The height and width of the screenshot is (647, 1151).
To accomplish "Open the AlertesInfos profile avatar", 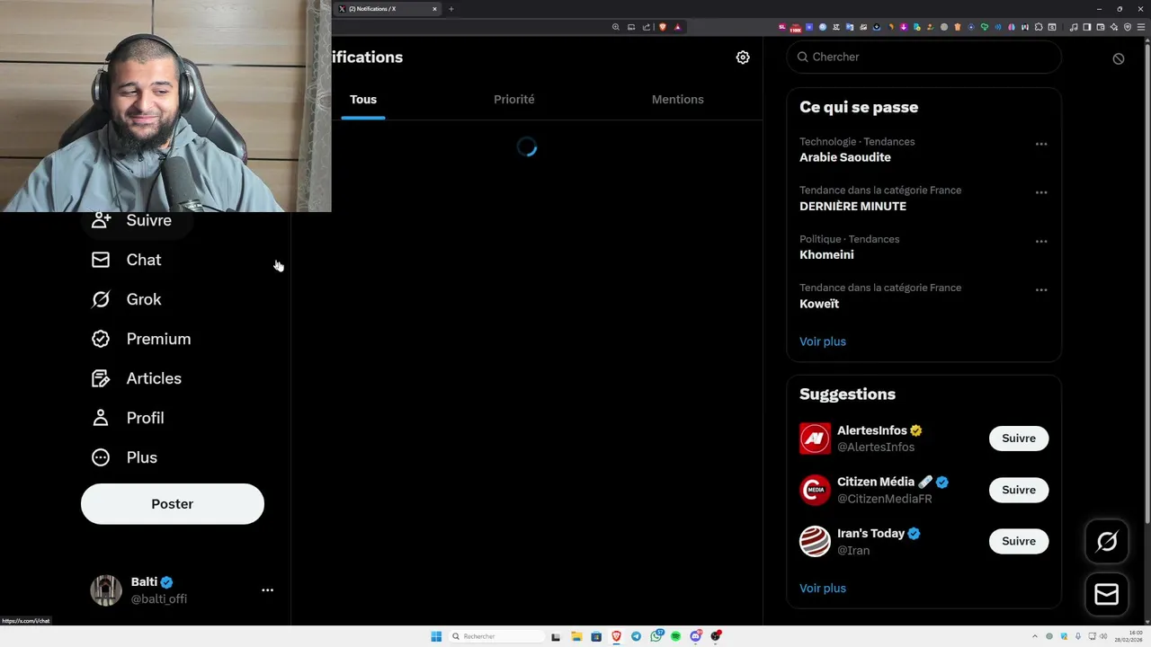I will pyautogui.click(x=816, y=439).
